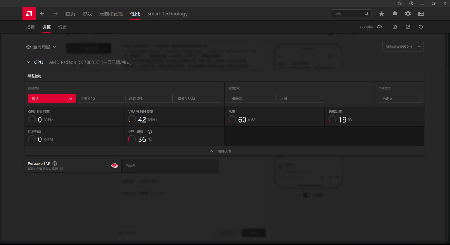The height and width of the screenshot is (245, 450).
Task: Click the VRAM 时钟频率 gauge
Action: 132,119
